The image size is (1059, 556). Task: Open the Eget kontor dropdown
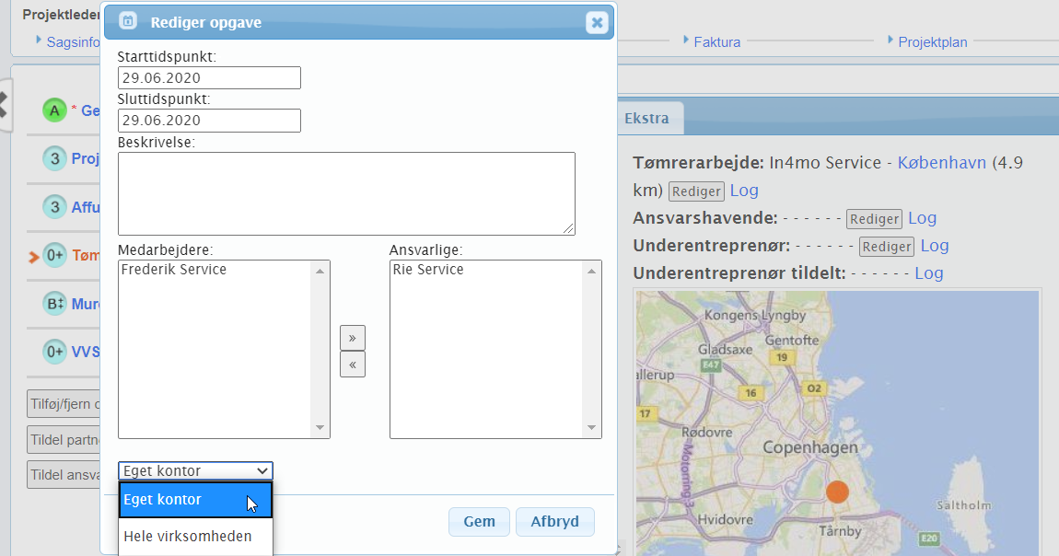195,470
